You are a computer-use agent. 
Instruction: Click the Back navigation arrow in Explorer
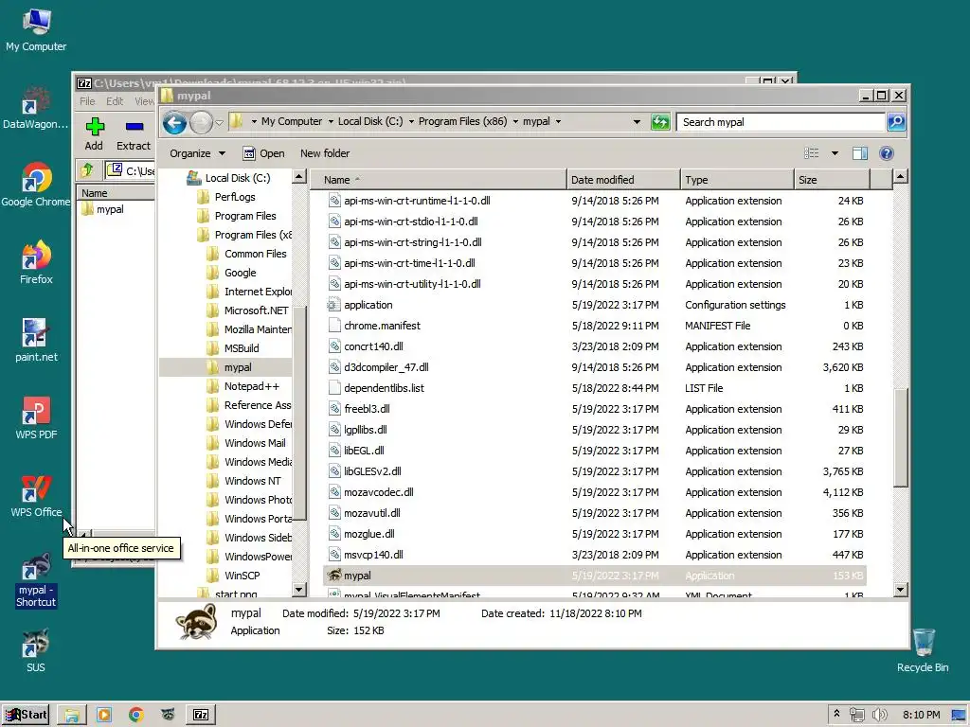[x=174, y=122]
